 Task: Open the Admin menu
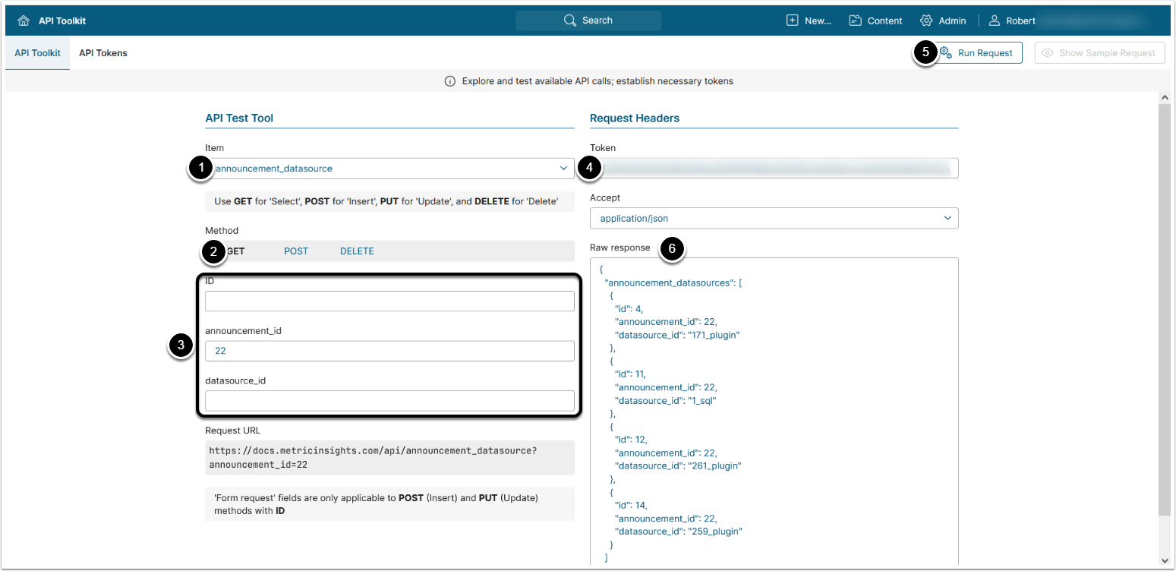tap(943, 21)
